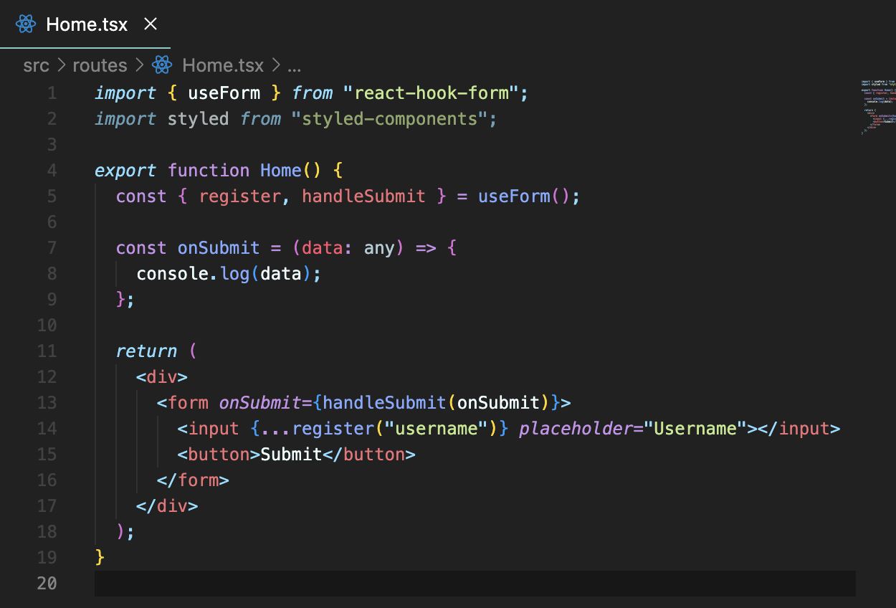896x608 pixels.
Task: Click the styled identifier on line 2
Action: tap(199, 119)
